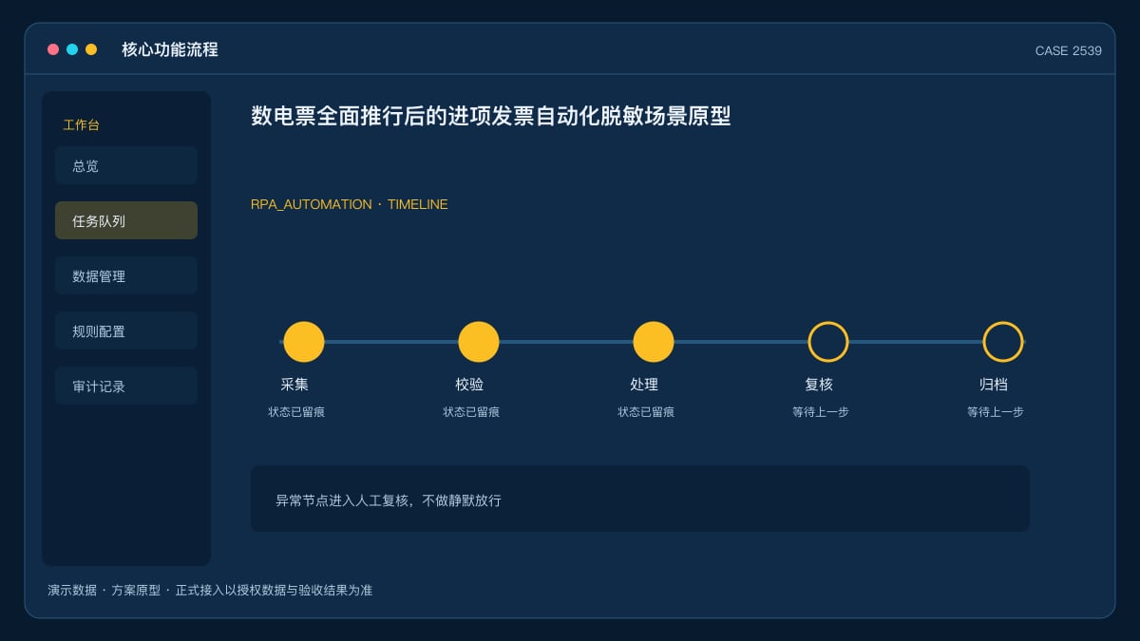Click the 采集 step label
The width and height of the screenshot is (1140, 641).
coord(294,385)
